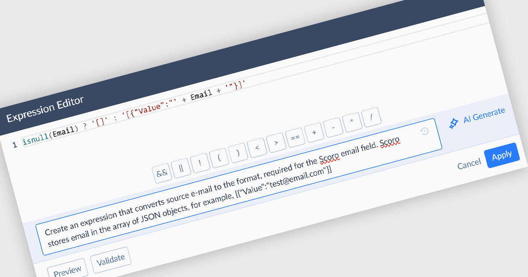Insert an opening parenthesis
Screen dimensions: 528x277
(x=219, y=157)
